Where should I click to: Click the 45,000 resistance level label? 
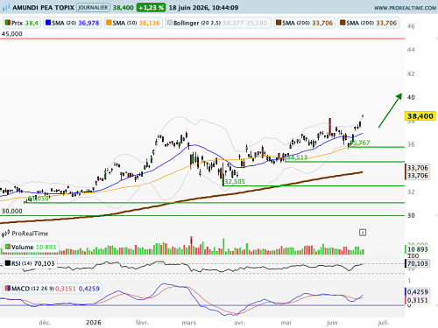coord(11,34)
